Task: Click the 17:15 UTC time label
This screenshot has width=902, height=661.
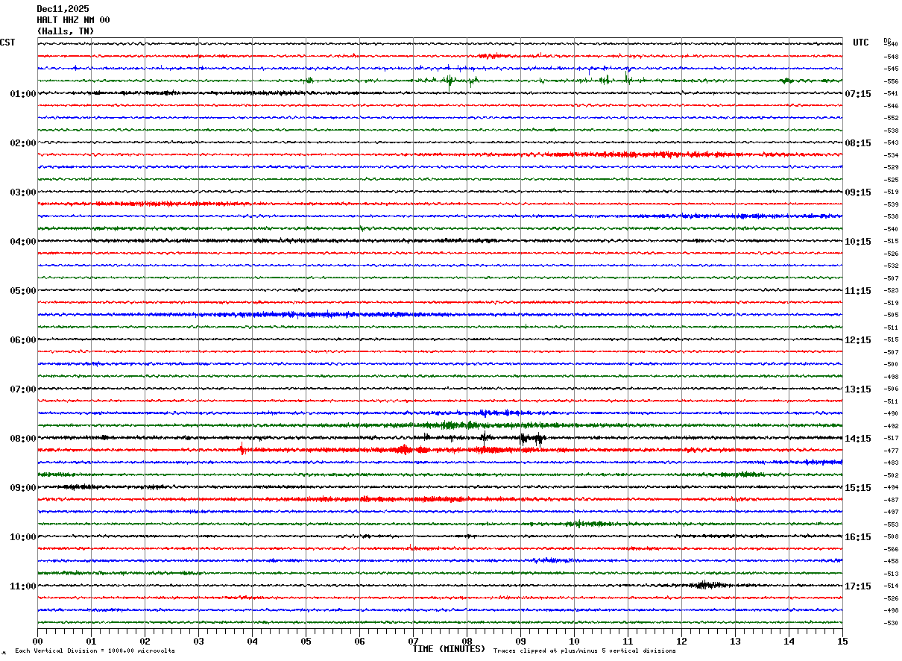Action: [x=858, y=586]
